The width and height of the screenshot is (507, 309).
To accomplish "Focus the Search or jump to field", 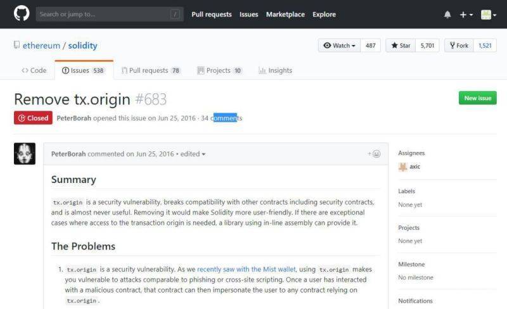I will pyautogui.click(x=110, y=14).
